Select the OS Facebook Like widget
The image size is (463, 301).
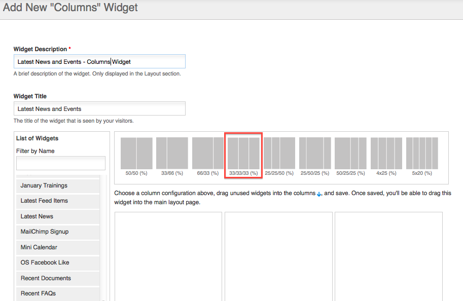[x=58, y=262]
